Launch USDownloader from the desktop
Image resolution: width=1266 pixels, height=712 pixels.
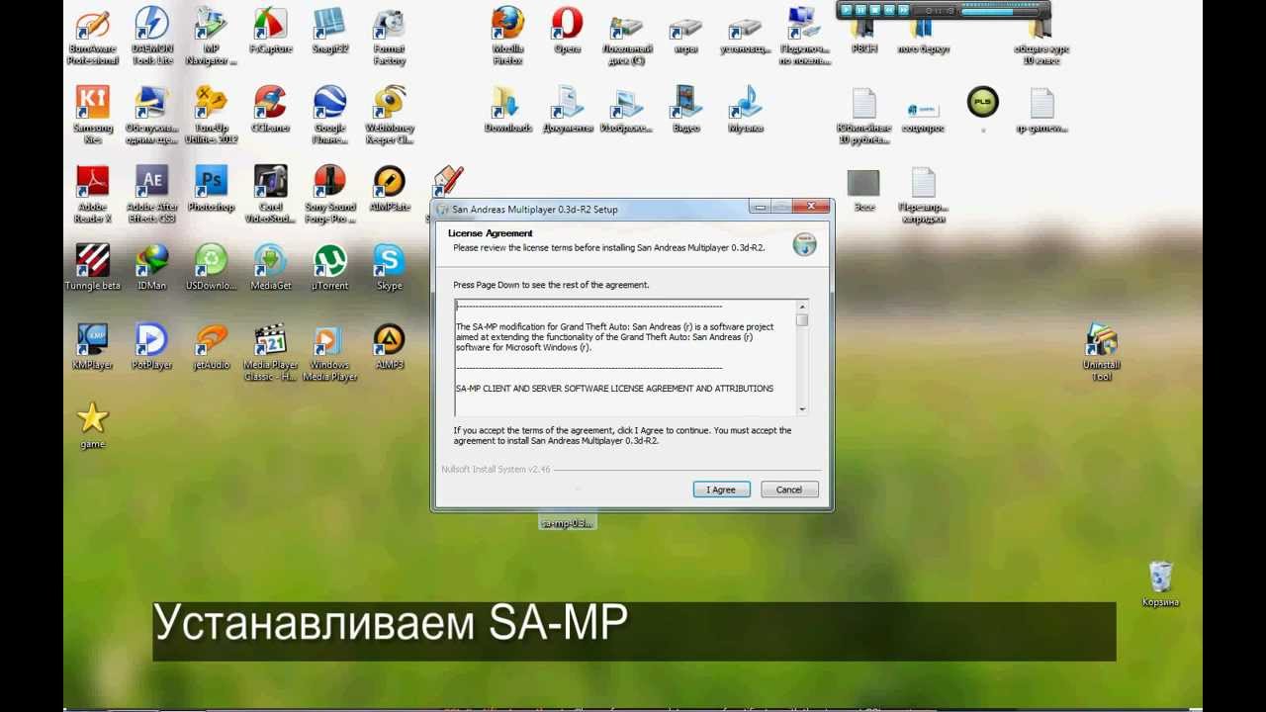(x=211, y=267)
